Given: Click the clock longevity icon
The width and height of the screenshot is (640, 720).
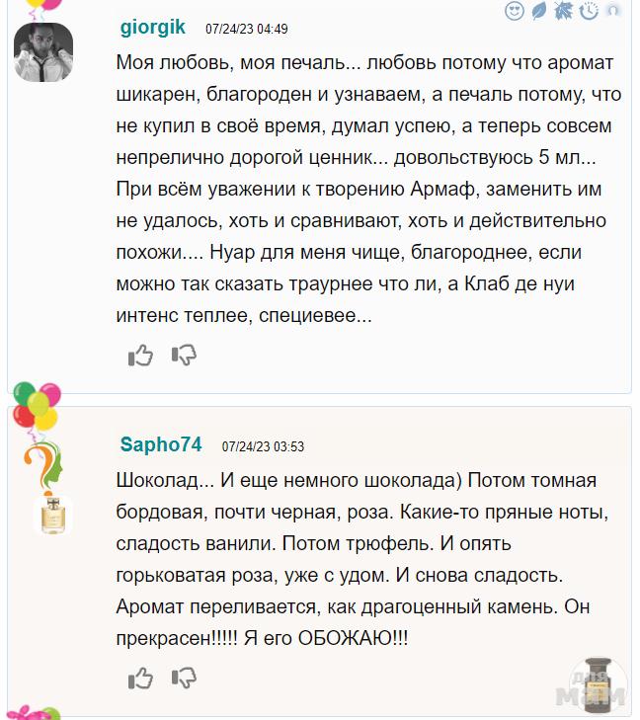Looking at the screenshot, I should (x=589, y=11).
